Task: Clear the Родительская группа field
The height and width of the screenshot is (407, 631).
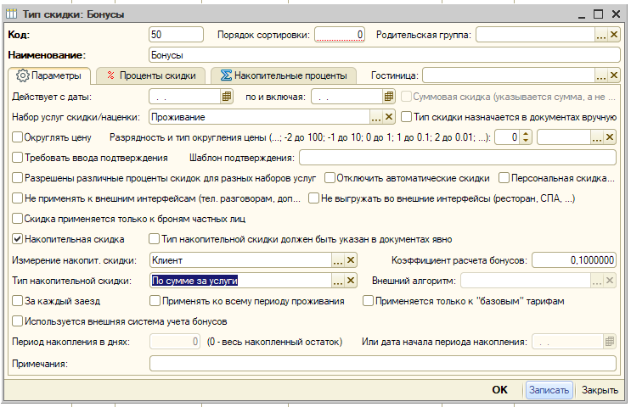Action: [x=614, y=35]
